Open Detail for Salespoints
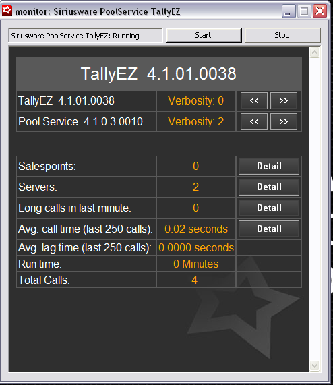Screen dimensions: 333x385 click(x=269, y=167)
